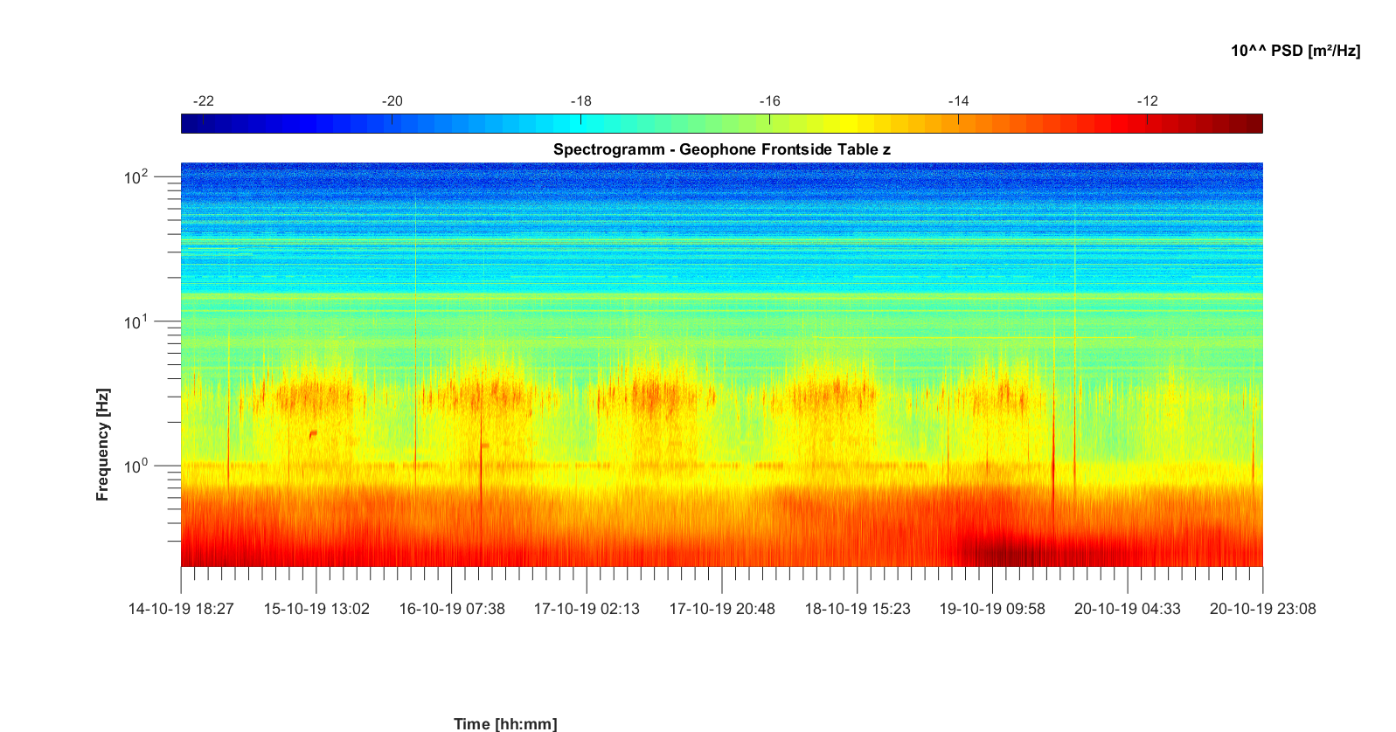
Task: Click the -18 colorbar tick label
Action: pos(580,101)
